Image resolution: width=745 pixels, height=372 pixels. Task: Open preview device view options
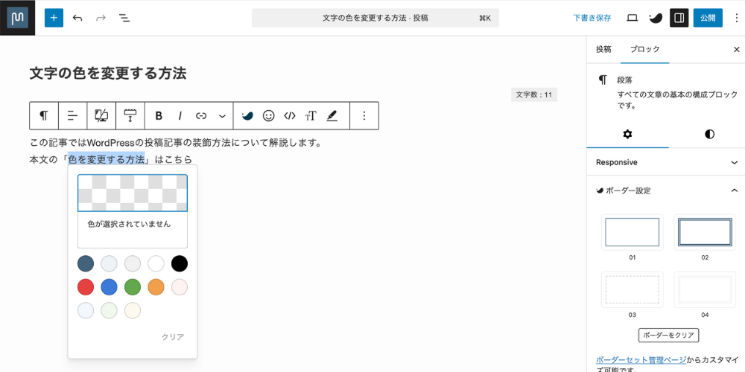click(x=633, y=18)
